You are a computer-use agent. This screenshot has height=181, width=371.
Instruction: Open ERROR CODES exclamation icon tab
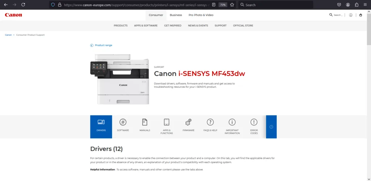[254, 127]
